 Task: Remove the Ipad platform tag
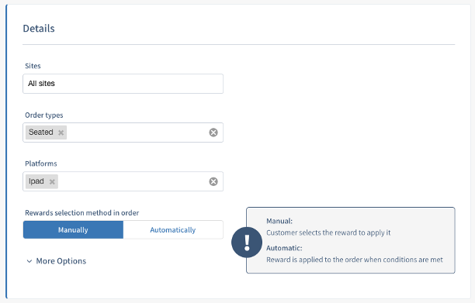[52, 182]
